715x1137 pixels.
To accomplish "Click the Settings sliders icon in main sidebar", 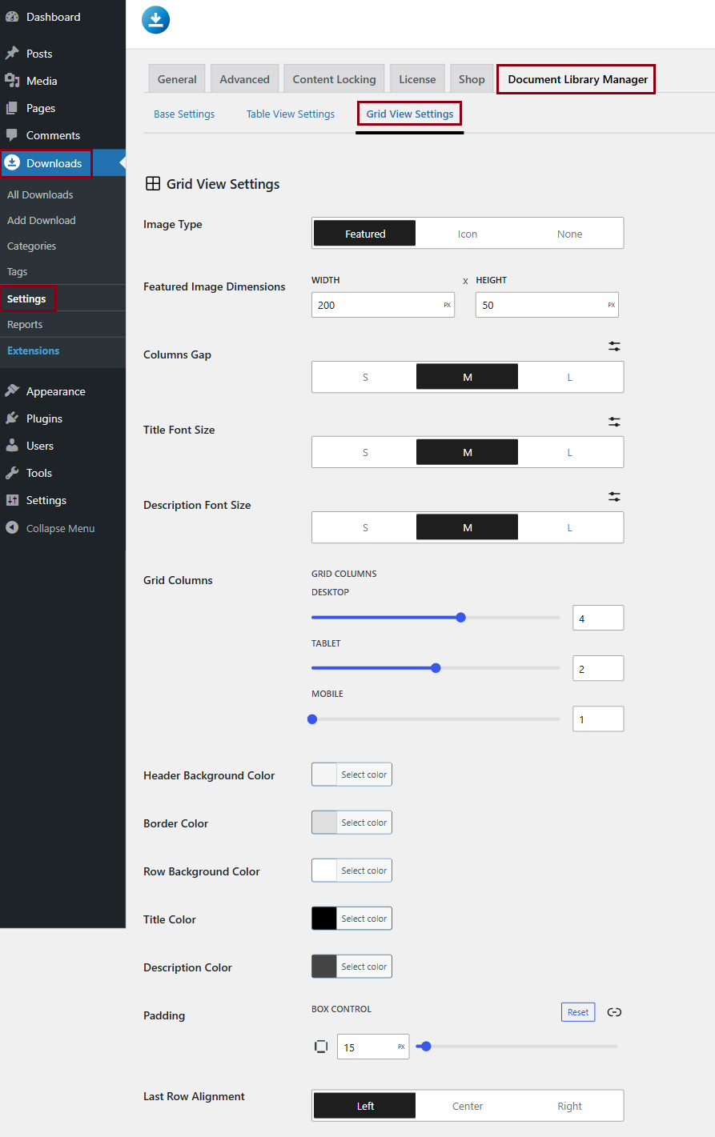I will point(12,500).
